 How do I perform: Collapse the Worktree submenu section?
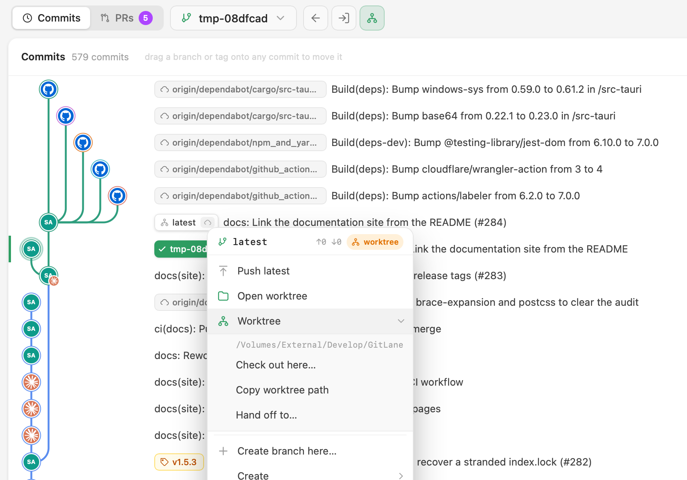(310, 321)
